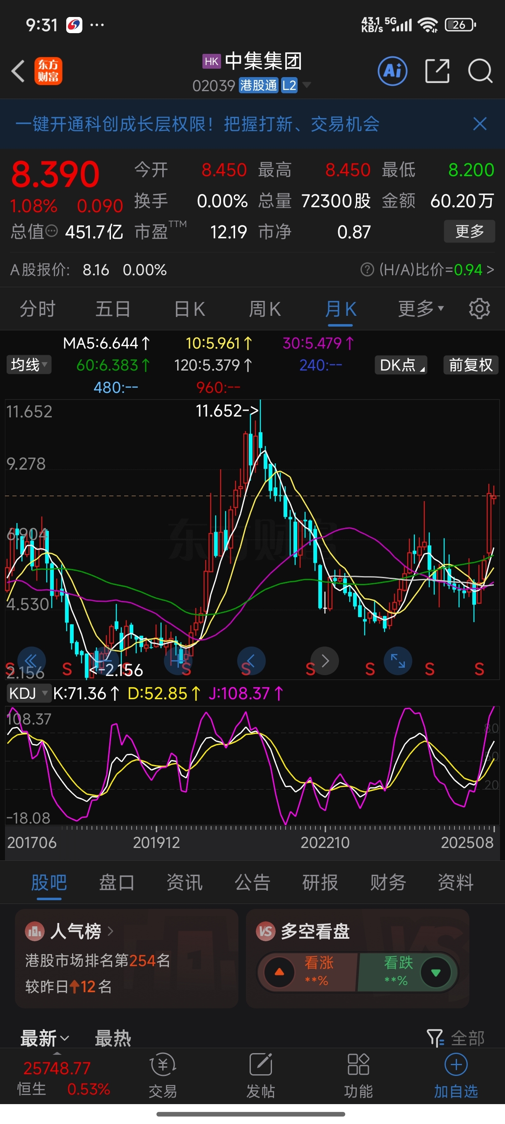Tap the 总值 info smiley icon
The height and width of the screenshot is (1124, 505).
click(x=51, y=231)
